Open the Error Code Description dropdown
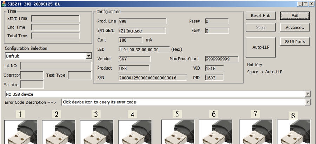 pyautogui.click(x=308, y=102)
